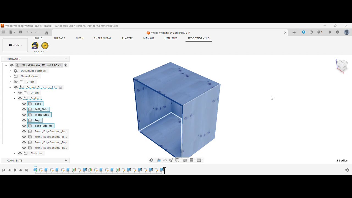Add a new design tab

pyautogui.click(x=294, y=32)
